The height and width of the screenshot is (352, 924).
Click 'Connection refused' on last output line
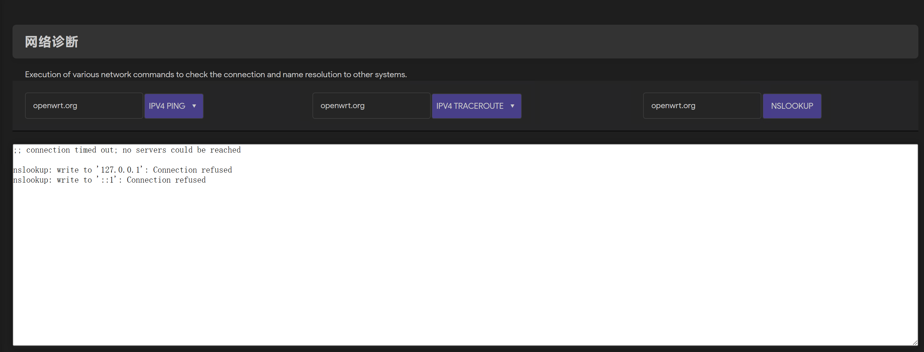[x=166, y=180]
